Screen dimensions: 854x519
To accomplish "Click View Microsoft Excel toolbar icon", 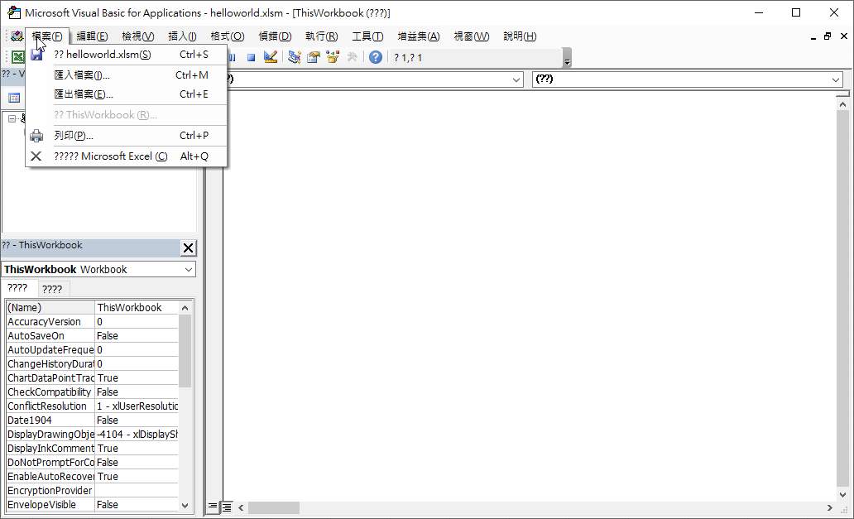I will click(x=17, y=57).
